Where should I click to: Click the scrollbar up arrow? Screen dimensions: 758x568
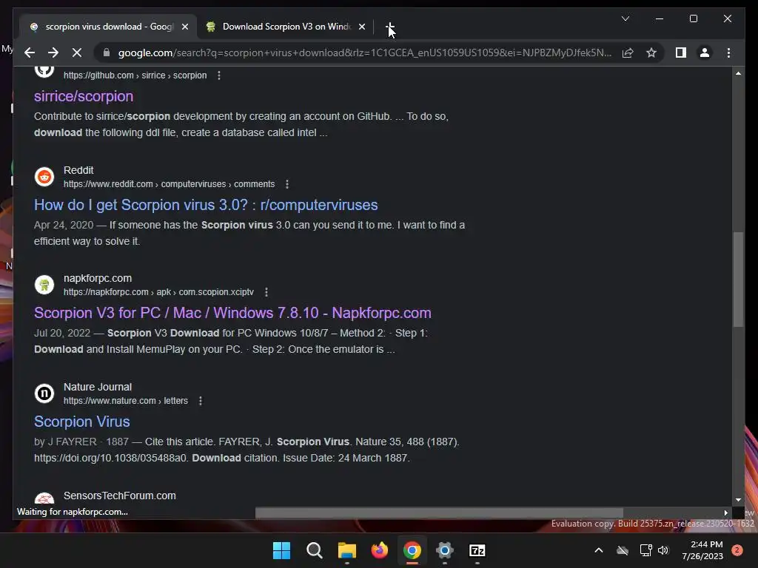click(x=738, y=73)
